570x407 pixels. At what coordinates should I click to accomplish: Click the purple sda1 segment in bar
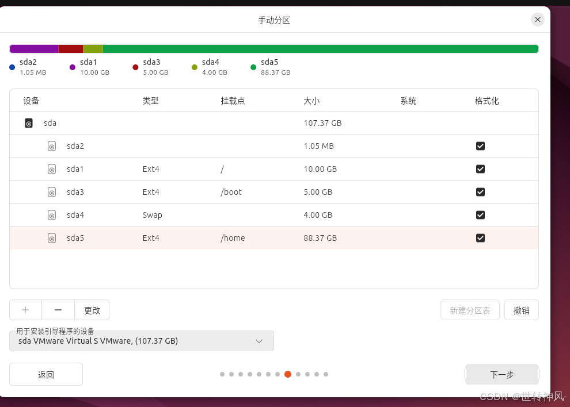pyautogui.click(x=34, y=49)
